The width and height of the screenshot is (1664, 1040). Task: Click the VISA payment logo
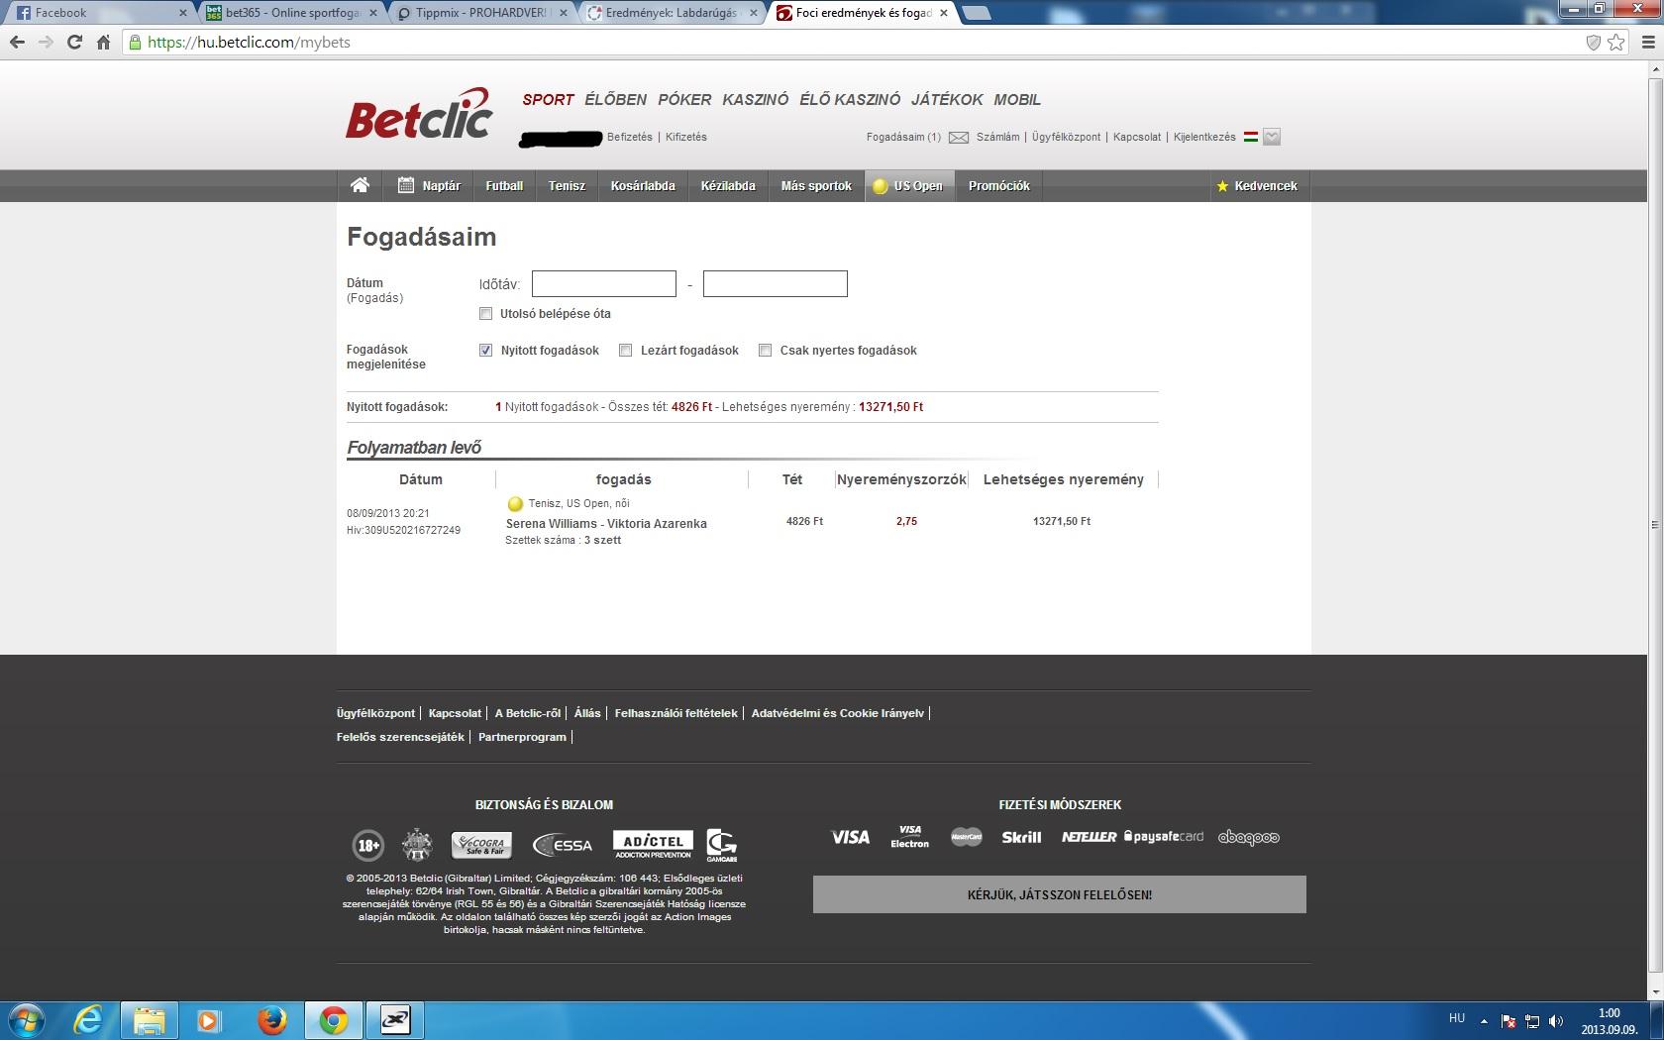[x=850, y=838]
